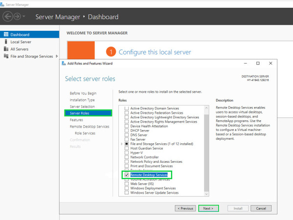Check the DHCP Server role
This screenshot has height=220, width=293.
[x=127, y=131]
